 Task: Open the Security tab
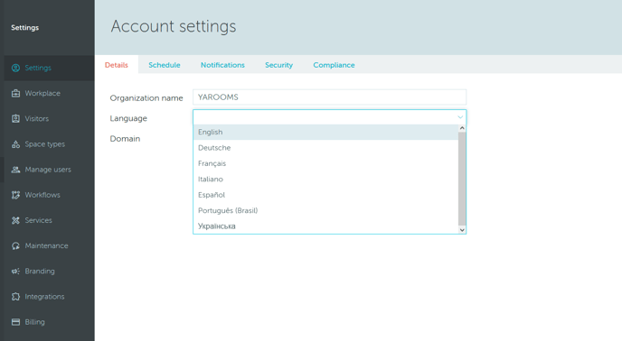278,65
